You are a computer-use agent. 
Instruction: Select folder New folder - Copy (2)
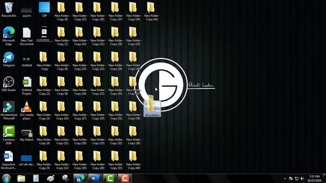click(44, 86)
